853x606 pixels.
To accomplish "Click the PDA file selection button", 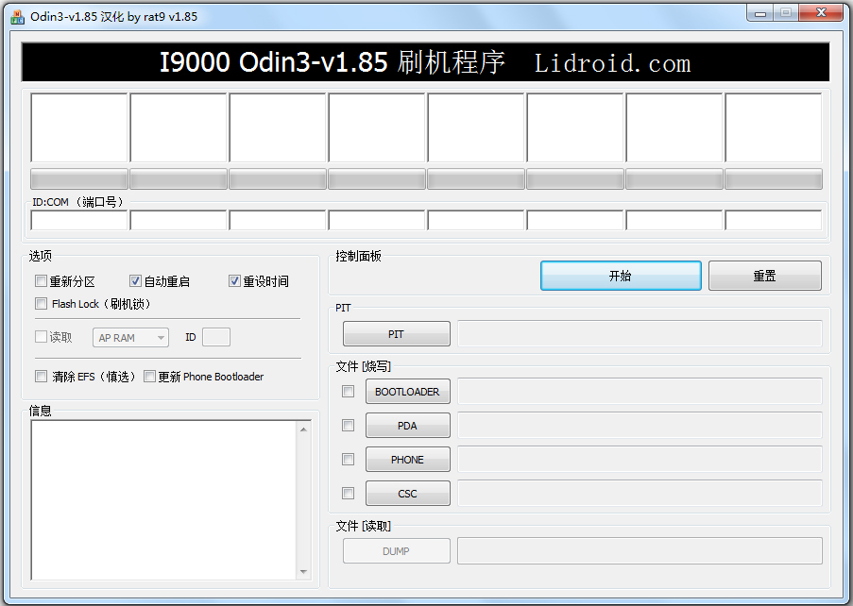I will (x=407, y=425).
